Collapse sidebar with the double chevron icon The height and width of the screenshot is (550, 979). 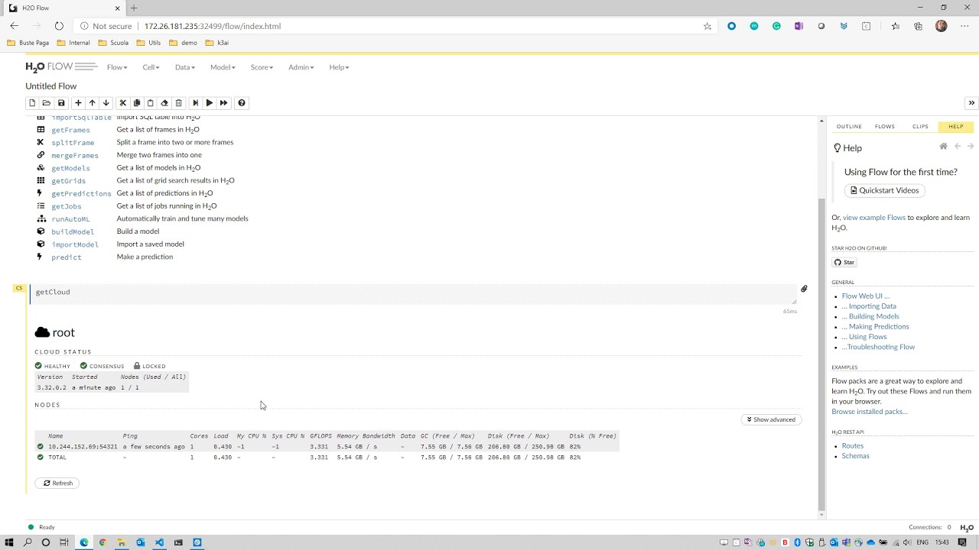[971, 103]
